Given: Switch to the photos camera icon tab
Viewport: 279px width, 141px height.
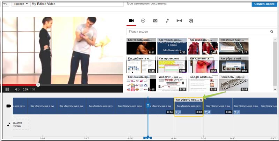Looking at the screenshot, I should [155, 21].
